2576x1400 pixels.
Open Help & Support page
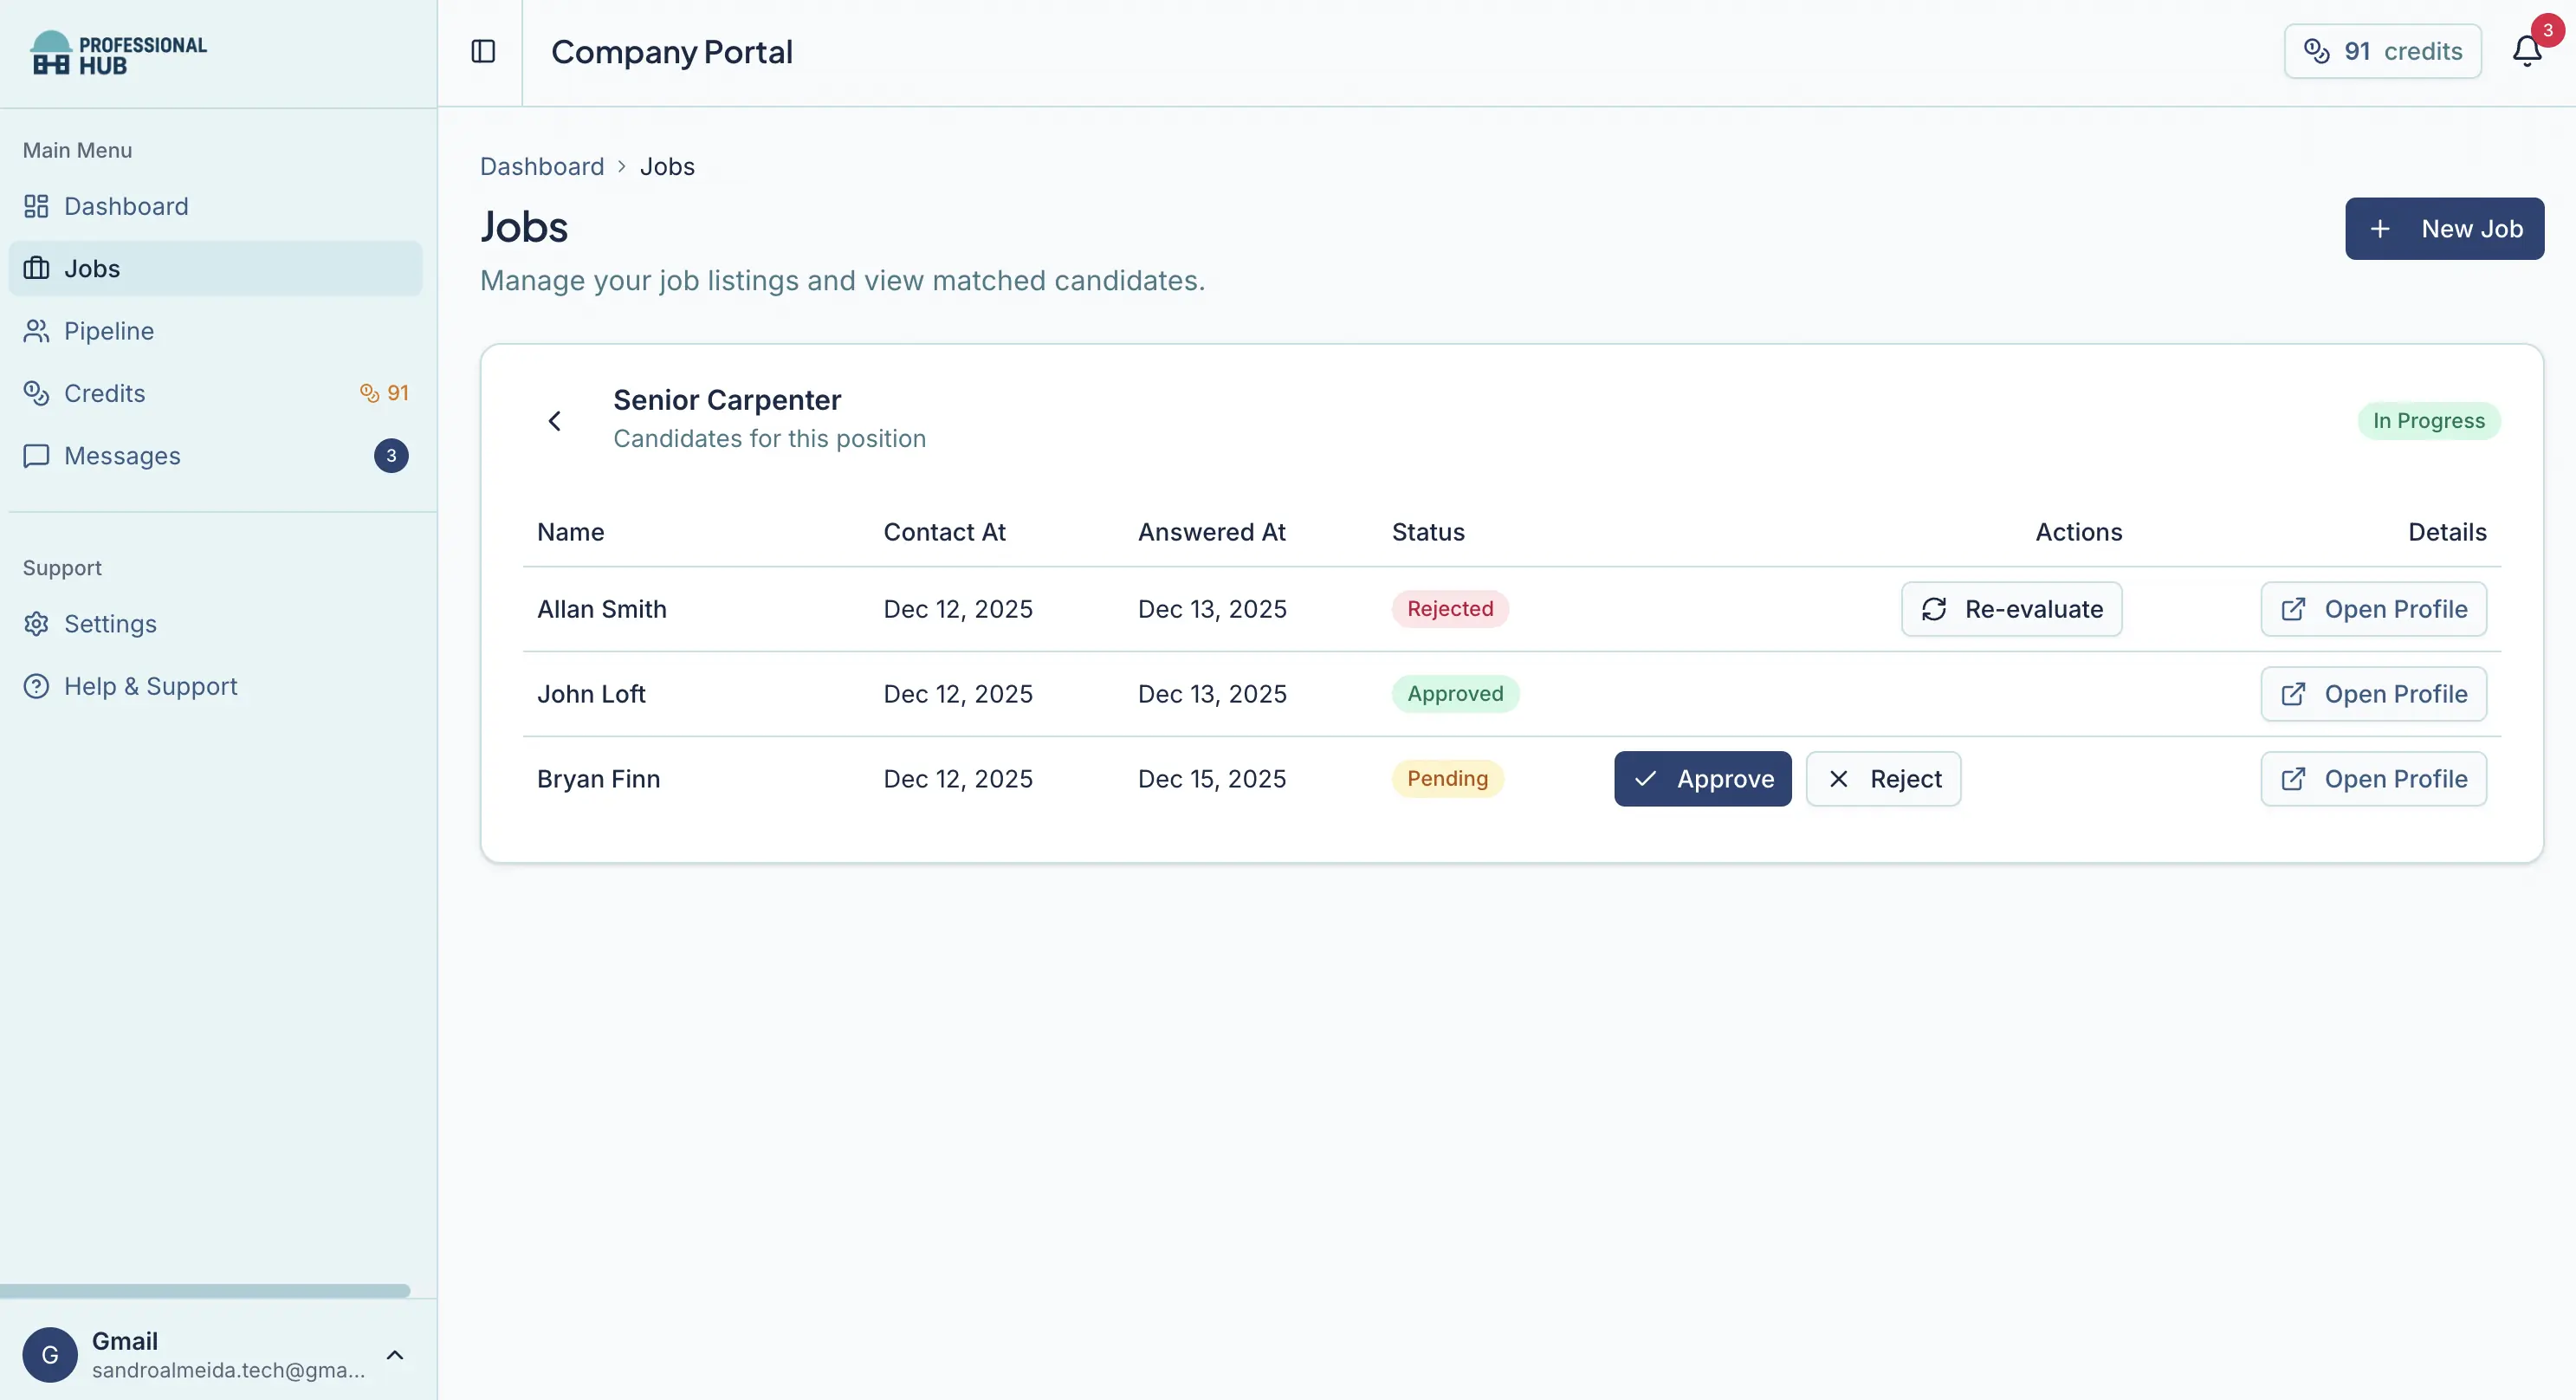tap(150, 686)
